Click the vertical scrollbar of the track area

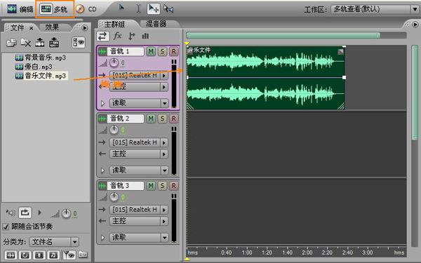(x=415, y=93)
